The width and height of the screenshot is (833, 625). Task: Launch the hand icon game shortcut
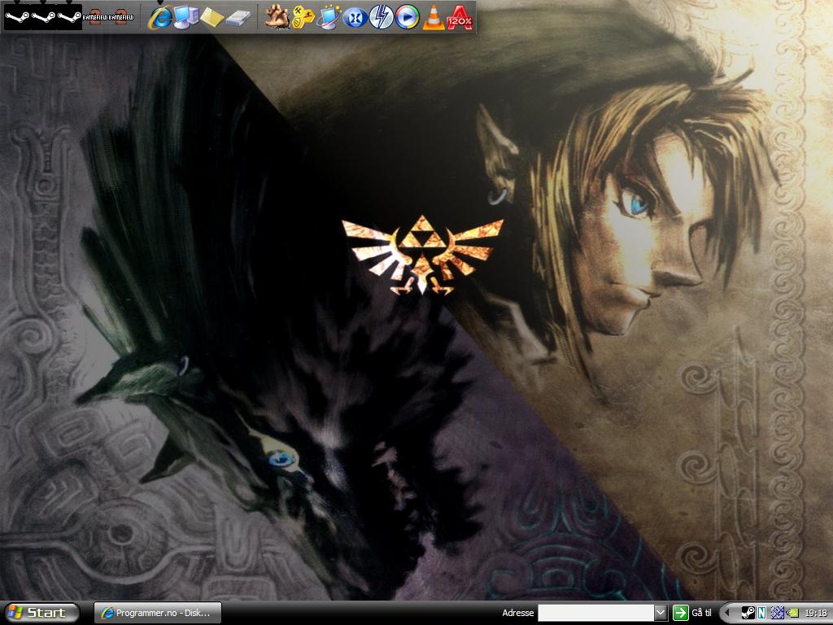[x=277, y=18]
